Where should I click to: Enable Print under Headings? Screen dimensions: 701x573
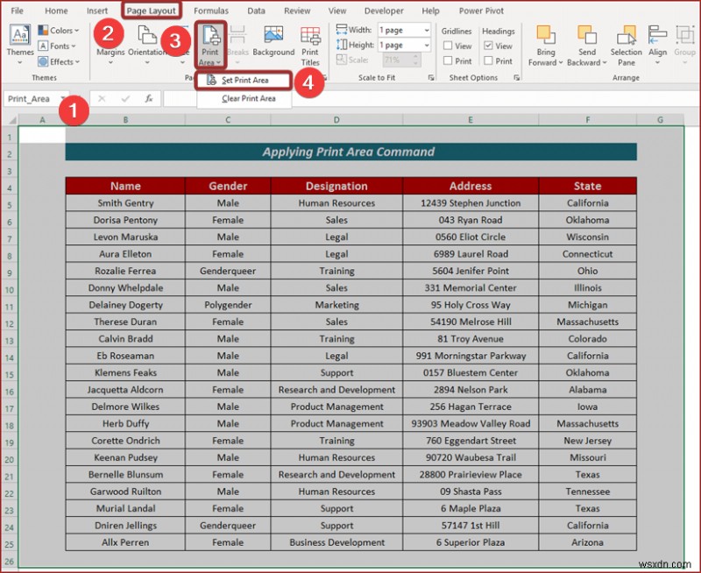tap(487, 60)
